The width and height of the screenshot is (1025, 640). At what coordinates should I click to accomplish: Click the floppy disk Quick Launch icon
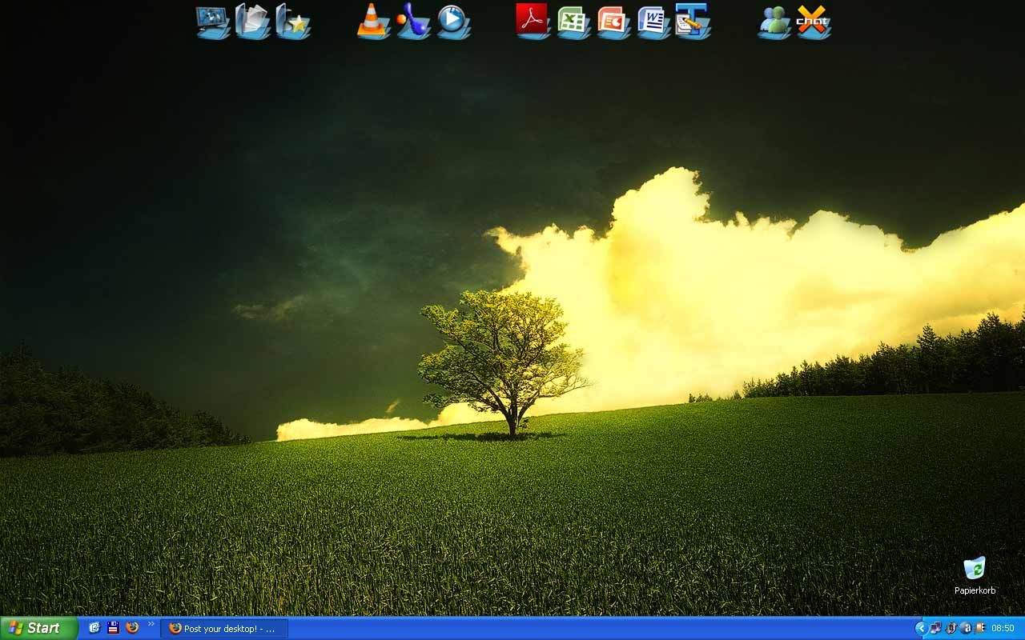(114, 628)
